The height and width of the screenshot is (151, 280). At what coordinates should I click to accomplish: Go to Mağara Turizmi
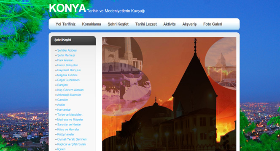pyautogui.click(x=67, y=75)
